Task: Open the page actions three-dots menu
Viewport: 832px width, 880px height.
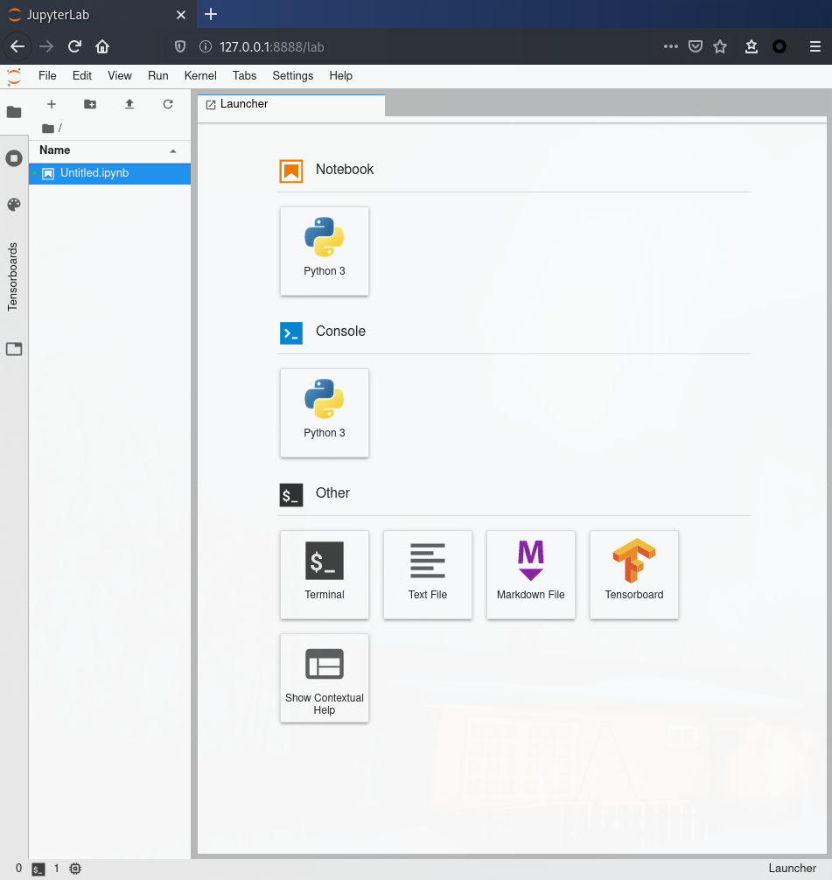Action: [671, 46]
